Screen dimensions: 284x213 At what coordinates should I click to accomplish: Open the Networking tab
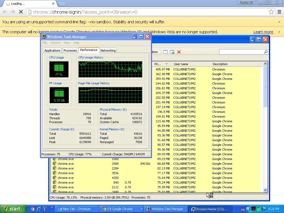(x=108, y=50)
